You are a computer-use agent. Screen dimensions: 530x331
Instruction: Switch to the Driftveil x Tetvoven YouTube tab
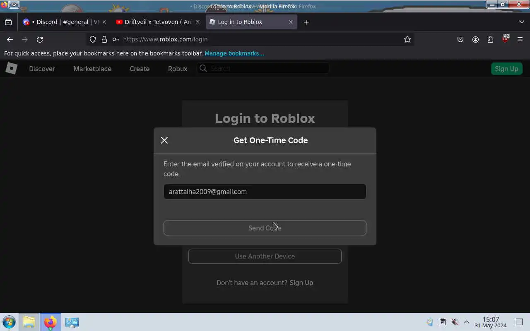158,22
